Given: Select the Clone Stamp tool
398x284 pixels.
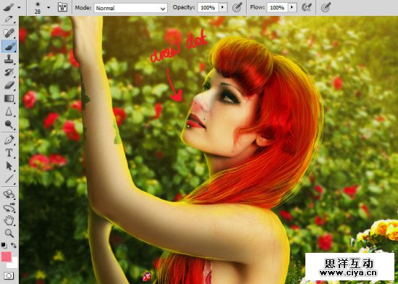Looking at the screenshot, I should pyautogui.click(x=9, y=59).
